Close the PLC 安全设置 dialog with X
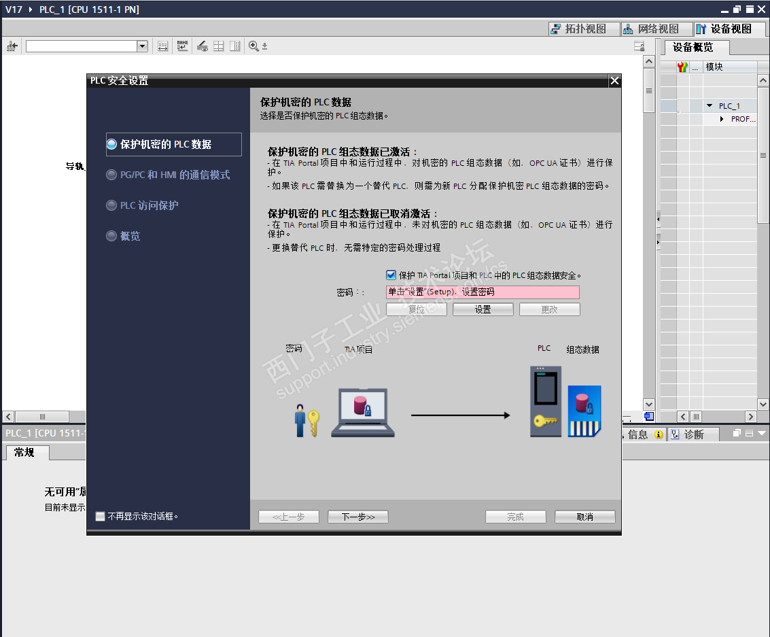Screen dimensions: 770x637 [x=614, y=81]
